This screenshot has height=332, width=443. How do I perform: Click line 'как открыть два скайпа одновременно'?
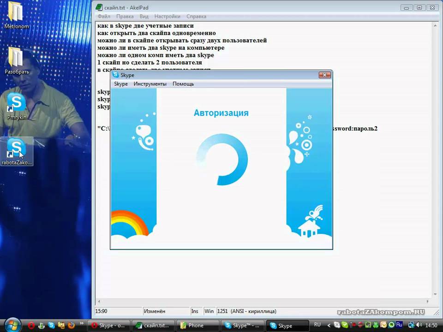coord(156,33)
